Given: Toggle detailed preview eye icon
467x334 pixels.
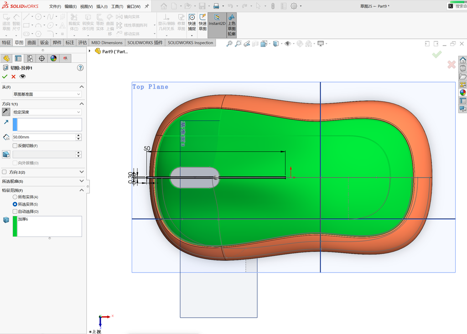Looking at the screenshot, I should point(22,77).
